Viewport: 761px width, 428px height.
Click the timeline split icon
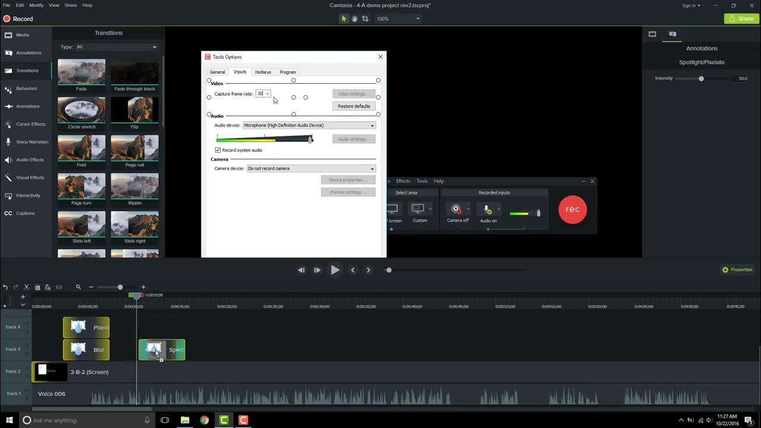[58, 287]
